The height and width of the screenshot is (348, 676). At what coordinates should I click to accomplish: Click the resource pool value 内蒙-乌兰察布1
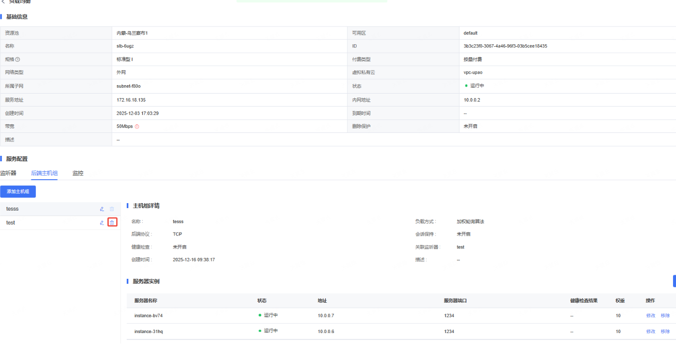(x=132, y=33)
